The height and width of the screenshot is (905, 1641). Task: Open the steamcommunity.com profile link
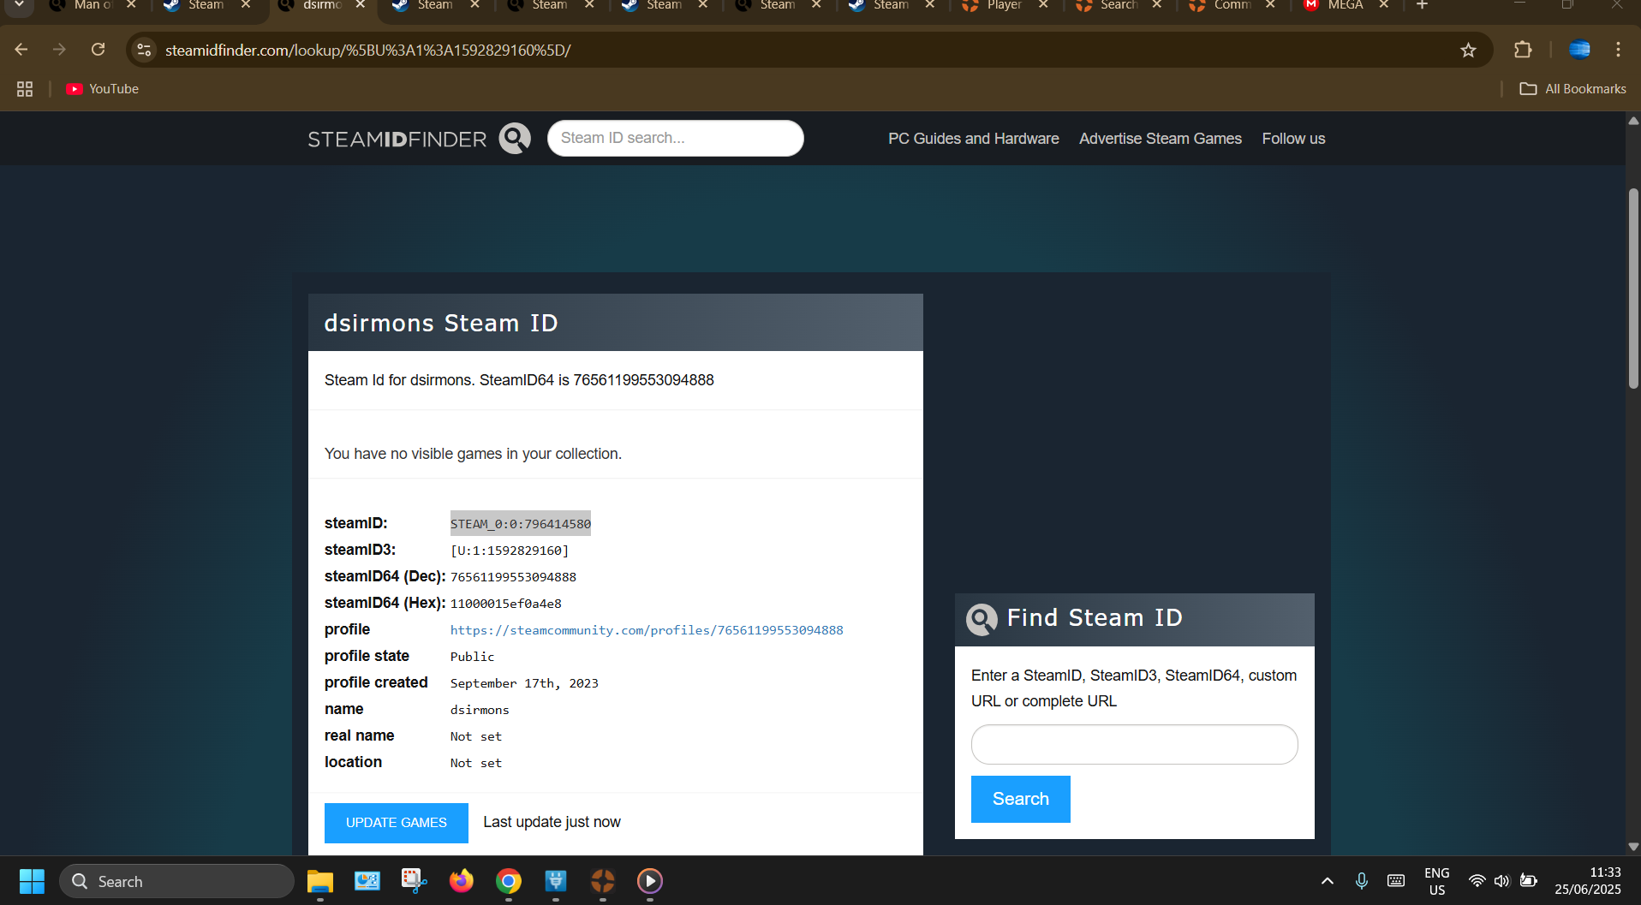click(647, 630)
